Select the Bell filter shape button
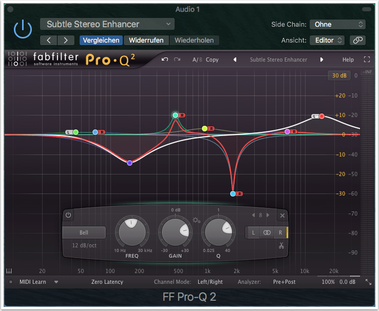379x311 pixels. click(84, 232)
